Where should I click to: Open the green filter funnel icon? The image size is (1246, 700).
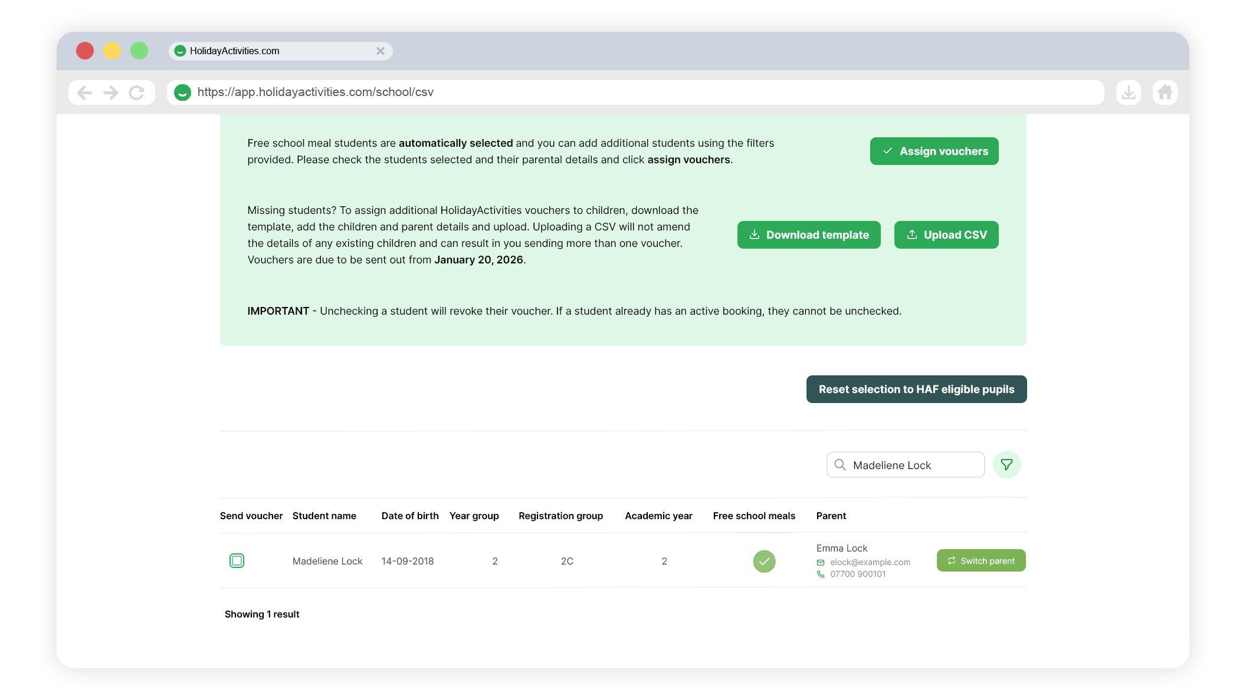(1006, 465)
